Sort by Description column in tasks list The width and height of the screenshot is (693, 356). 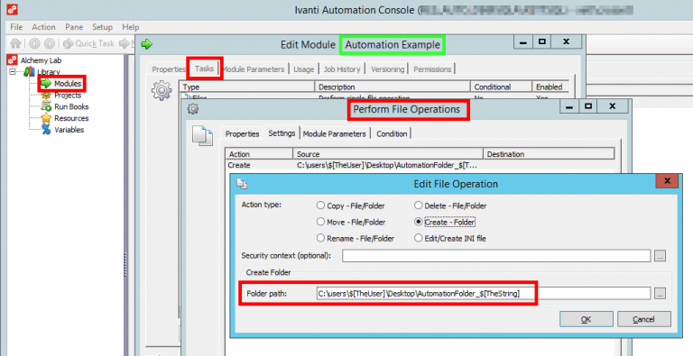pos(393,87)
